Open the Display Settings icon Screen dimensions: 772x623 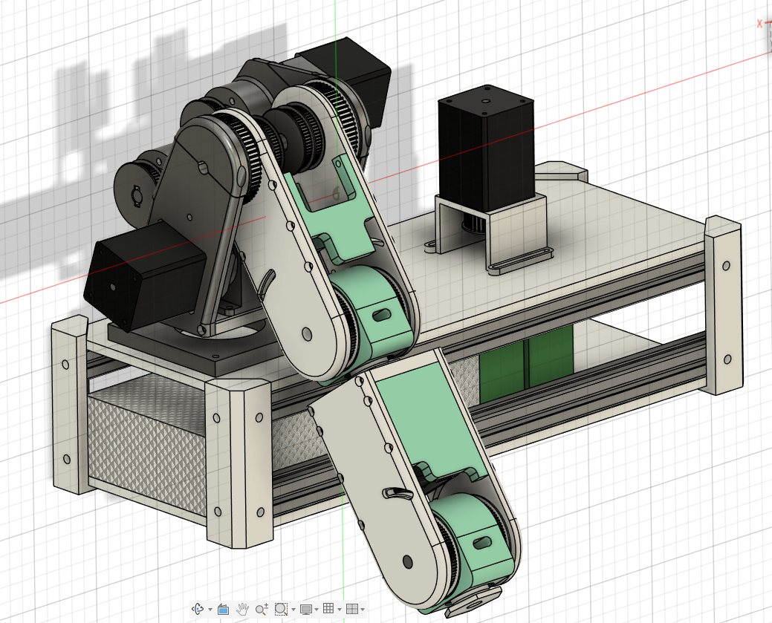(306, 609)
